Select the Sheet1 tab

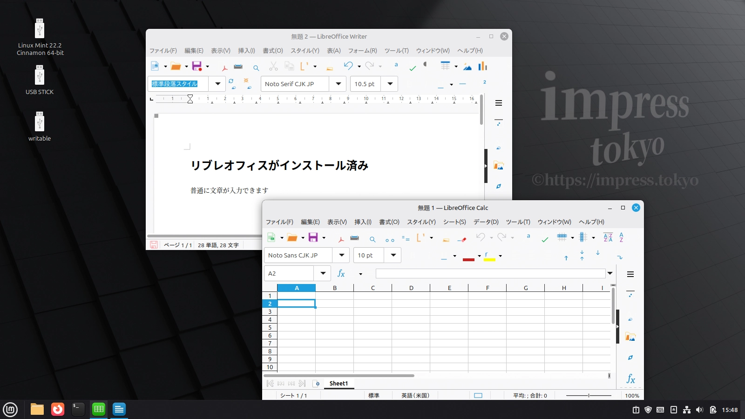pyautogui.click(x=339, y=384)
